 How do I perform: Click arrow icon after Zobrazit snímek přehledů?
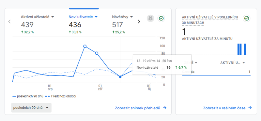(x=165, y=108)
